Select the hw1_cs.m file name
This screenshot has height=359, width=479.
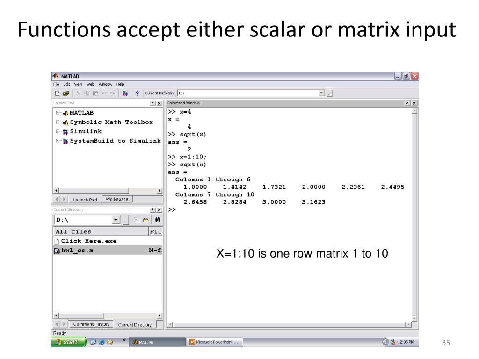point(77,251)
